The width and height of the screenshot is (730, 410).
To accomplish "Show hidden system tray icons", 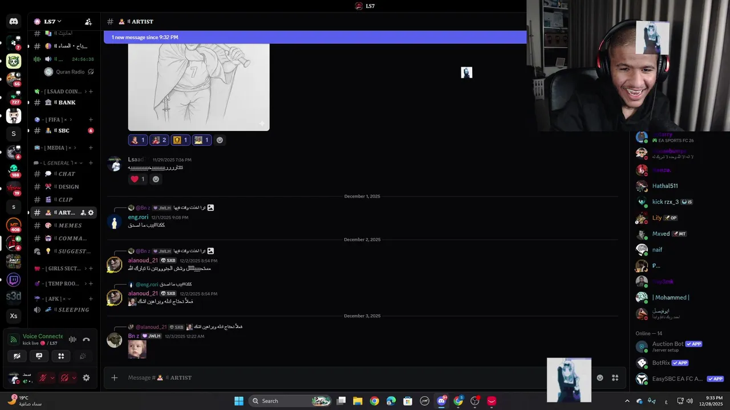I will point(627,401).
